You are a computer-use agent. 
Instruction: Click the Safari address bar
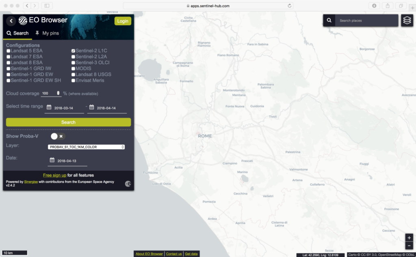(208, 6)
